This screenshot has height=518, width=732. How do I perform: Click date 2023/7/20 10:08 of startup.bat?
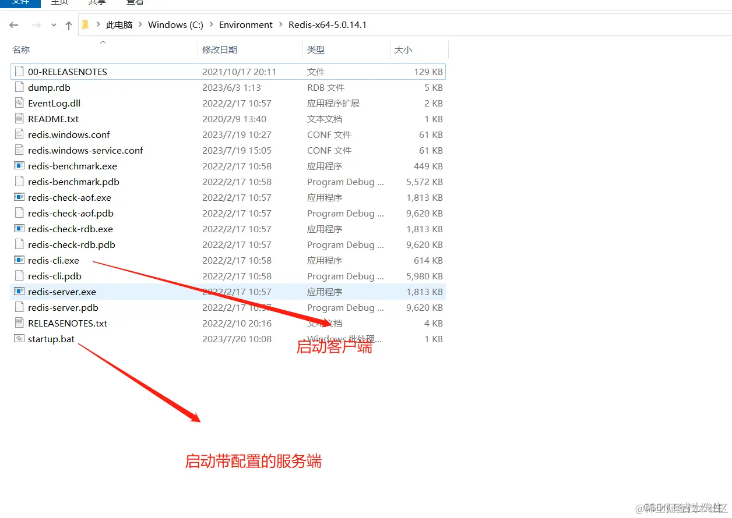237,339
